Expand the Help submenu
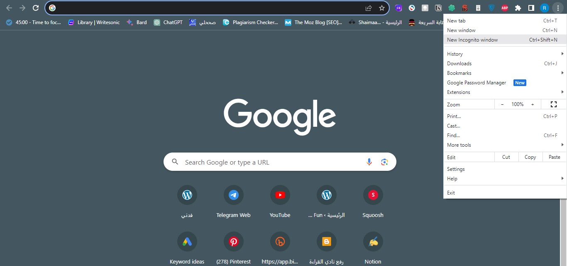This screenshot has width=567, height=266. pos(505,179)
